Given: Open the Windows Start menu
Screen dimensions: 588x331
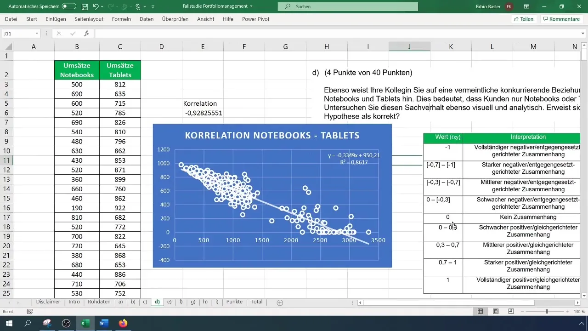Looking at the screenshot, I should 9,323.
